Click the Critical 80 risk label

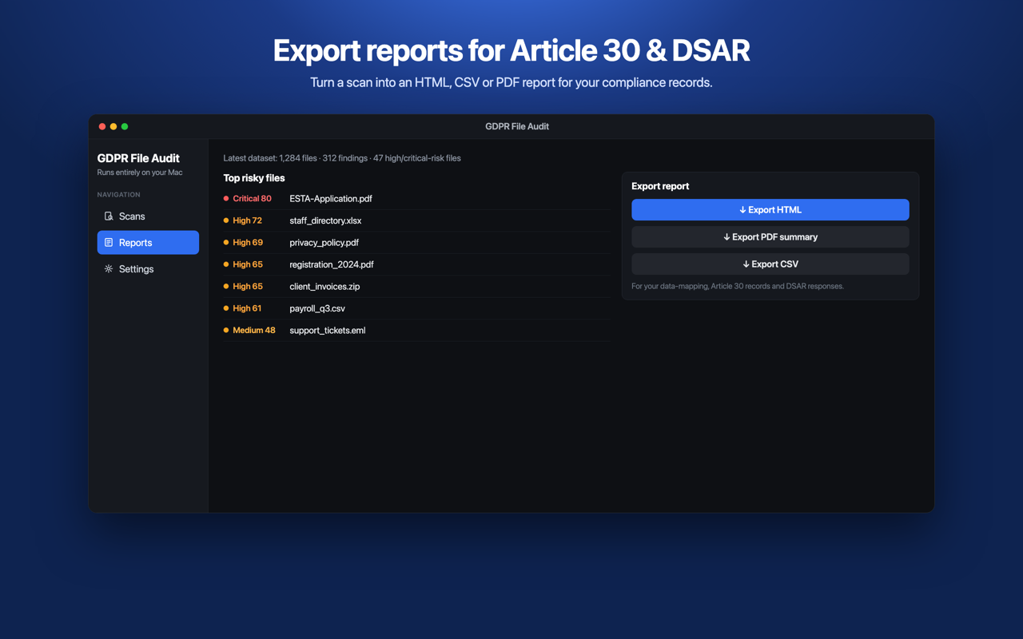point(252,199)
